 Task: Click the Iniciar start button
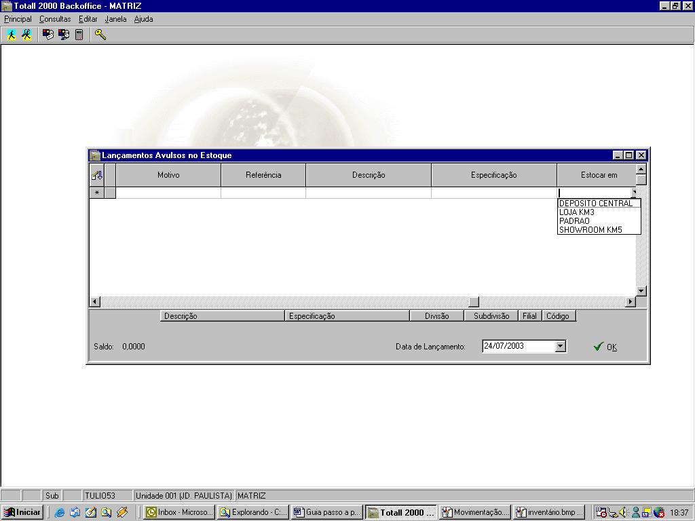click(x=22, y=513)
